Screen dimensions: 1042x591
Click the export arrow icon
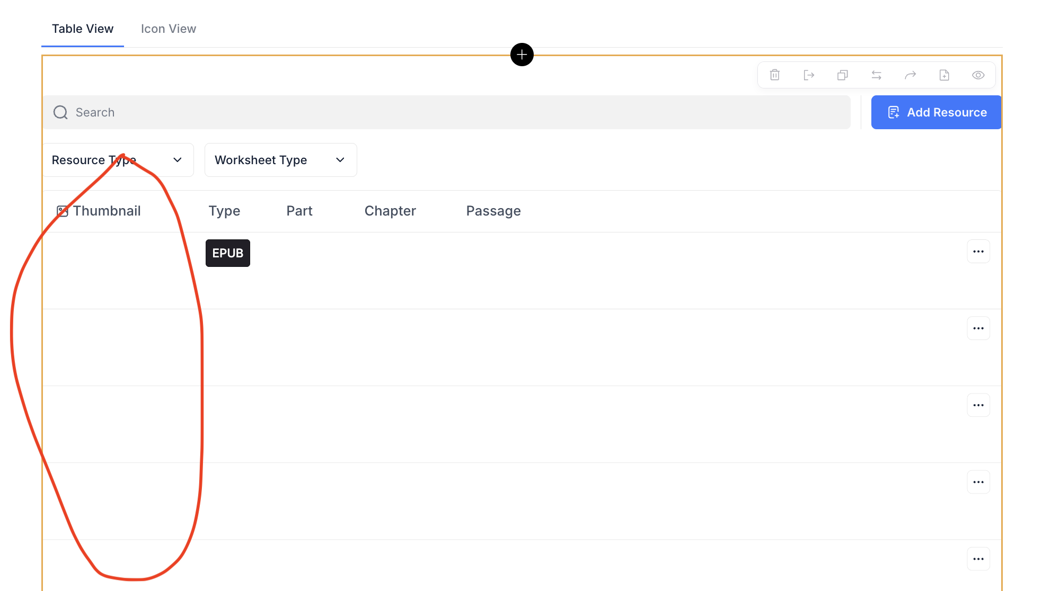pyautogui.click(x=808, y=75)
